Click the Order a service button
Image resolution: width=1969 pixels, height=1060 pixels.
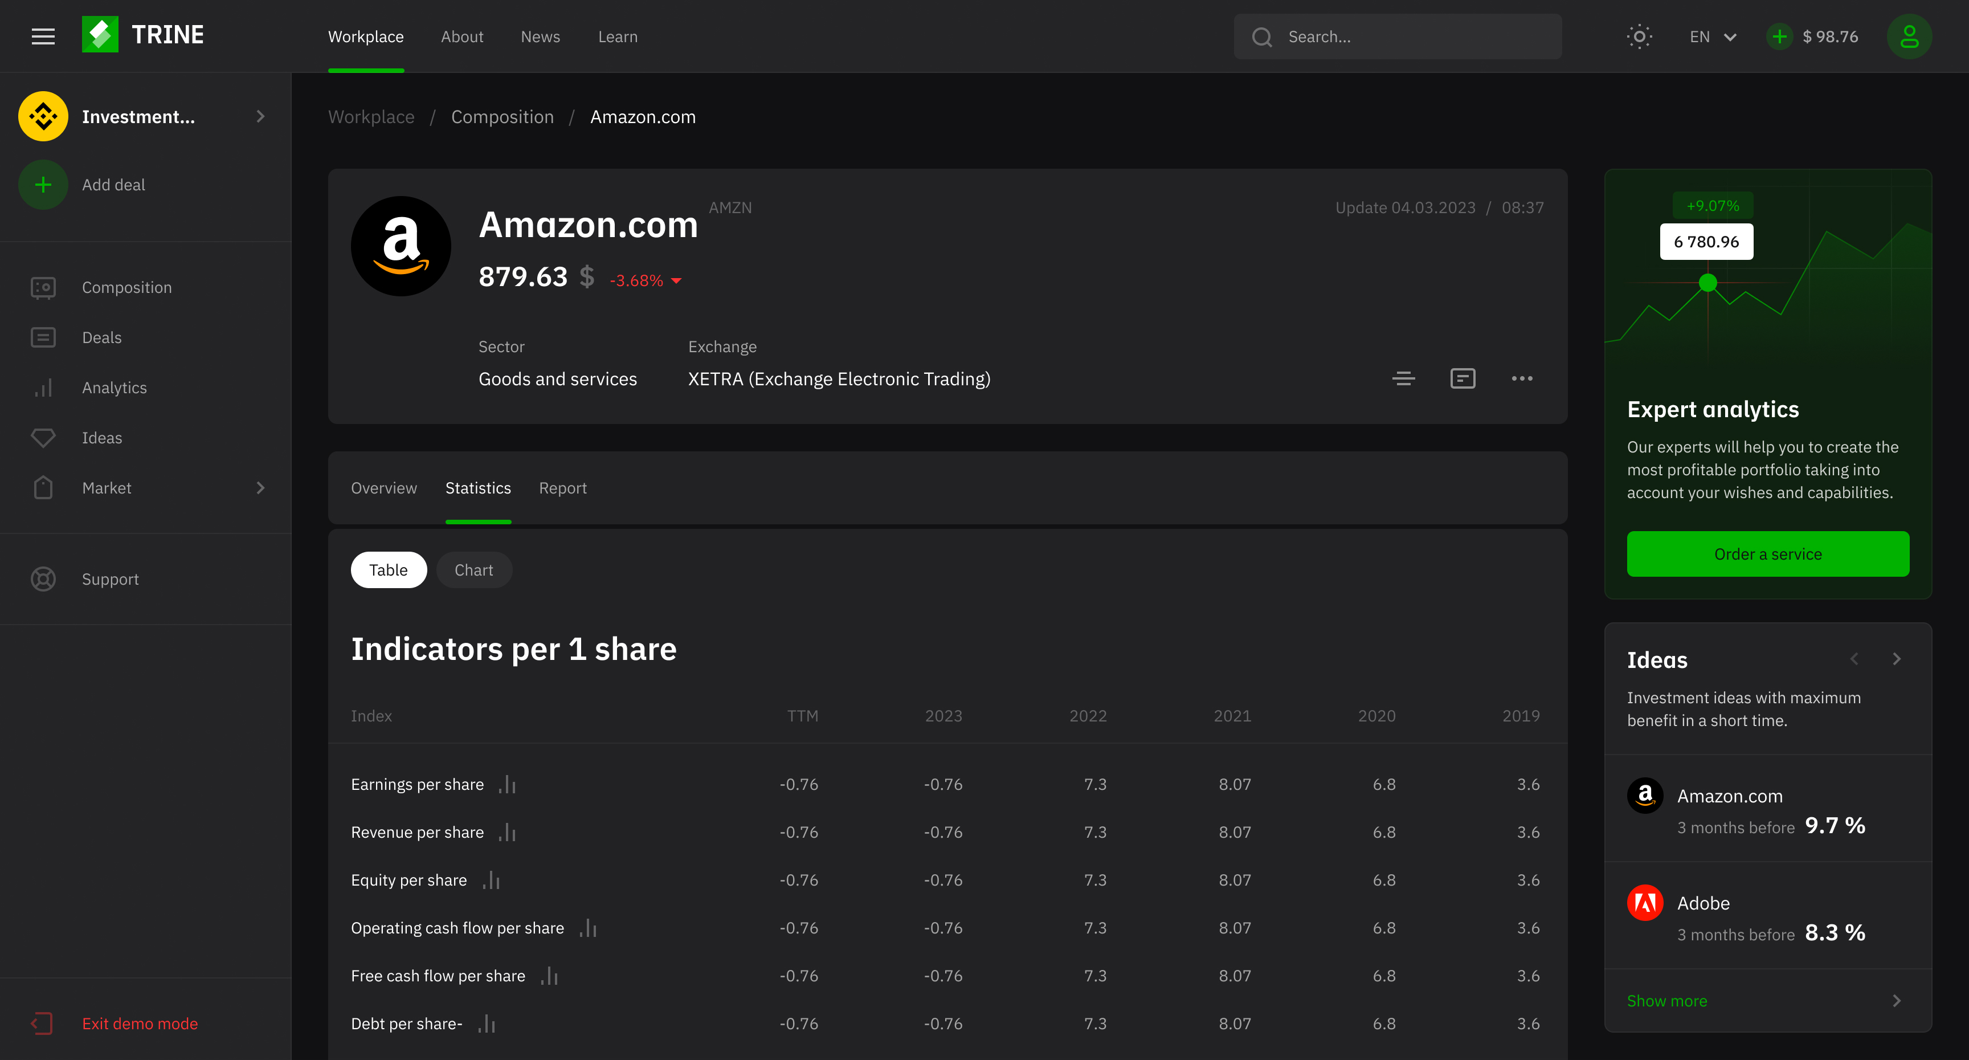point(1767,554)
